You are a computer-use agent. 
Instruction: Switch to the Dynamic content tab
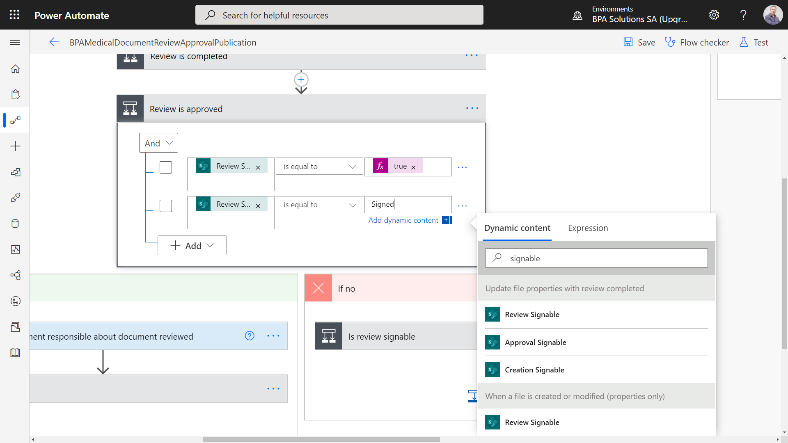tap(517, 228)
